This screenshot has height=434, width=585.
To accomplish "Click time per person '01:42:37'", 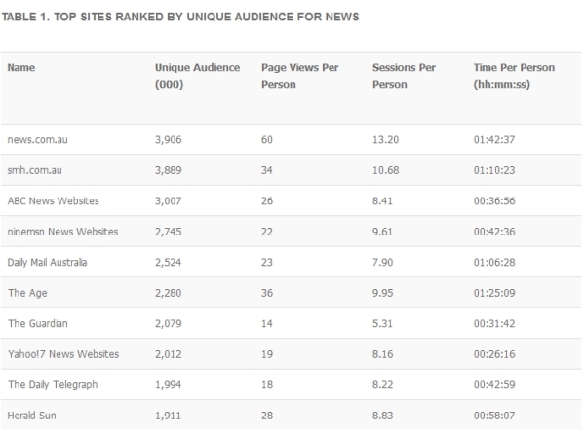I will (x=494, y=140).
